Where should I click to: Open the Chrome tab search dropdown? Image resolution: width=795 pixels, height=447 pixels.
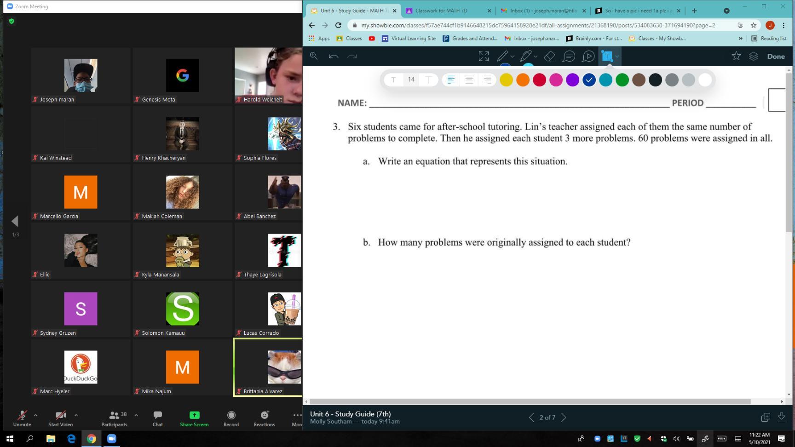point(727,11)
